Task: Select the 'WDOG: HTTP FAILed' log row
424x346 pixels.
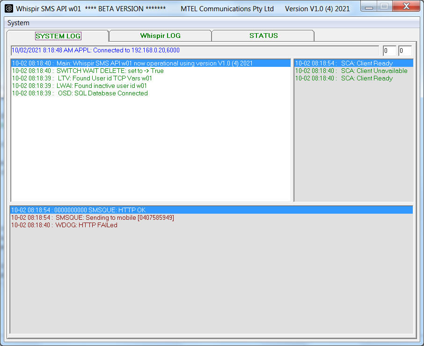Action: (212, 225)
